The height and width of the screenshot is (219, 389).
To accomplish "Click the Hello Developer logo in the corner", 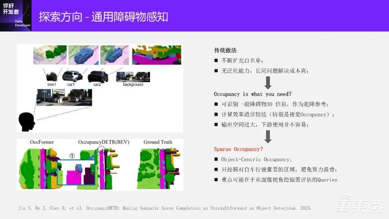I will point(16,15).
